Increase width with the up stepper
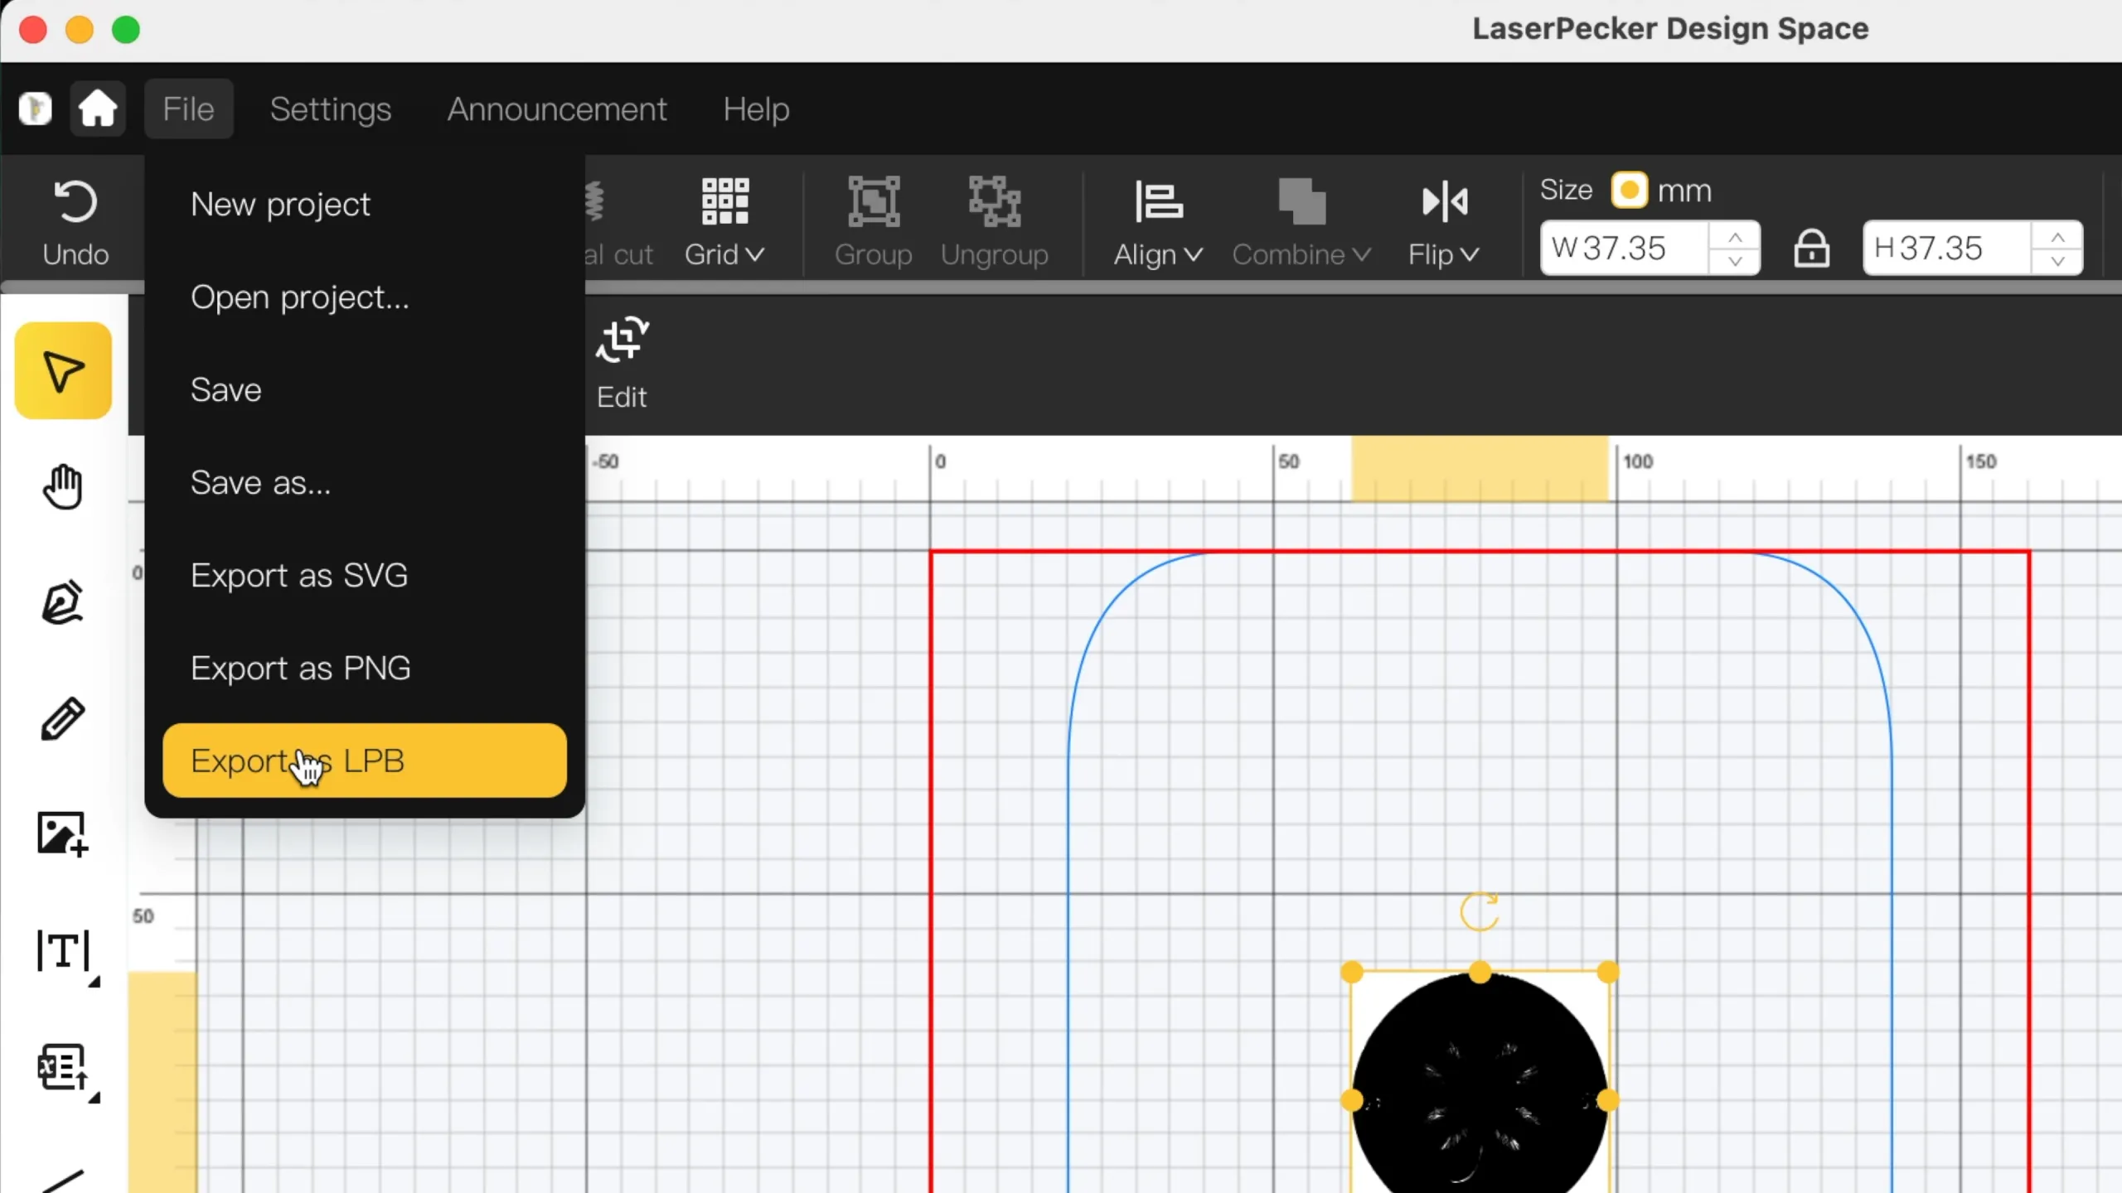Viewport: 2122px width, 1193px height. click(x=1735, y=237)
